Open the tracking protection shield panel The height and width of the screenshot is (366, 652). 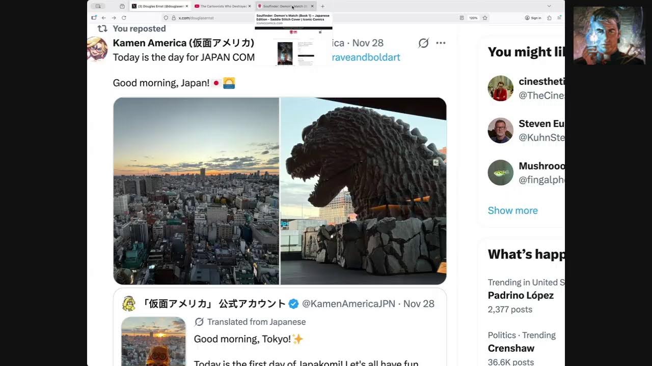tap(166, 18)
